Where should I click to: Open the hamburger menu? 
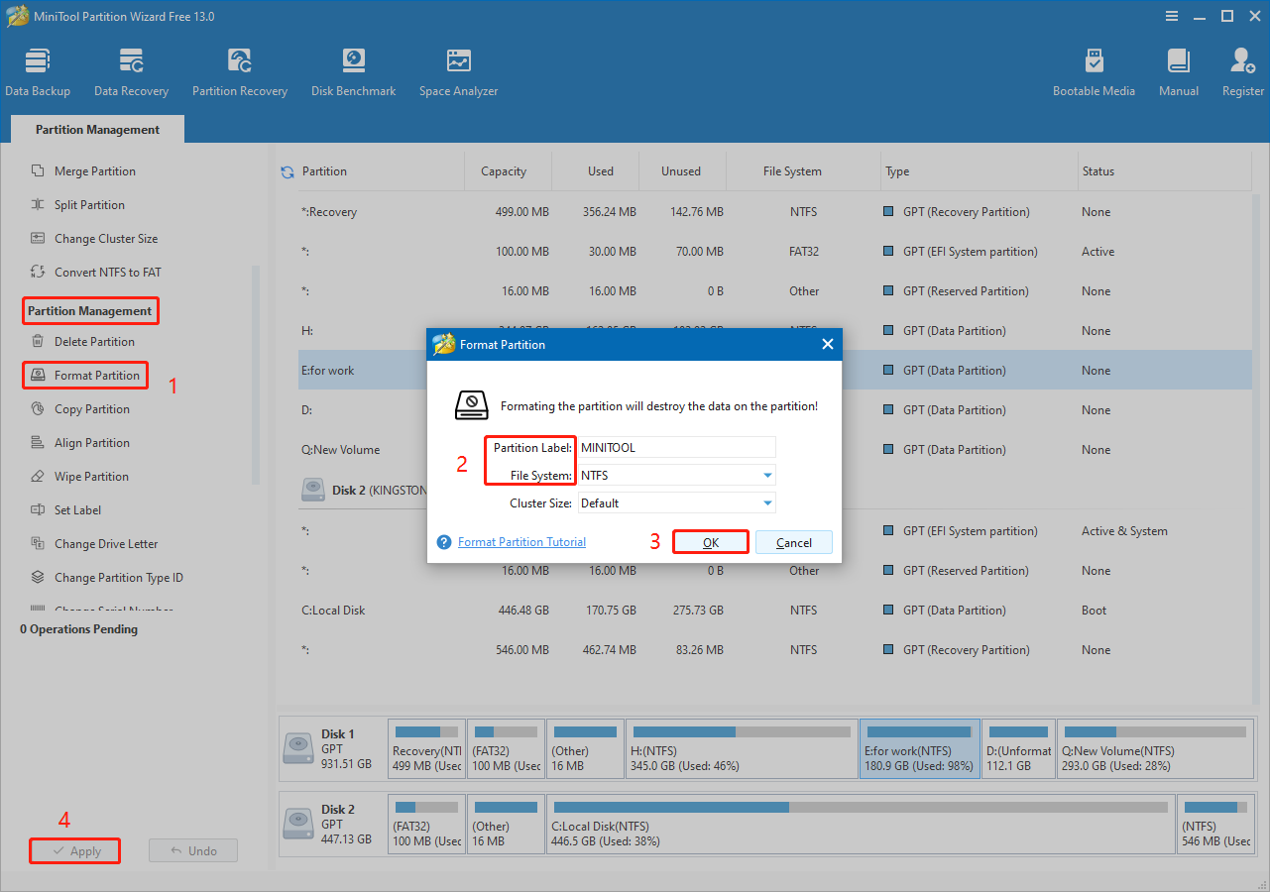point(1172,16)
